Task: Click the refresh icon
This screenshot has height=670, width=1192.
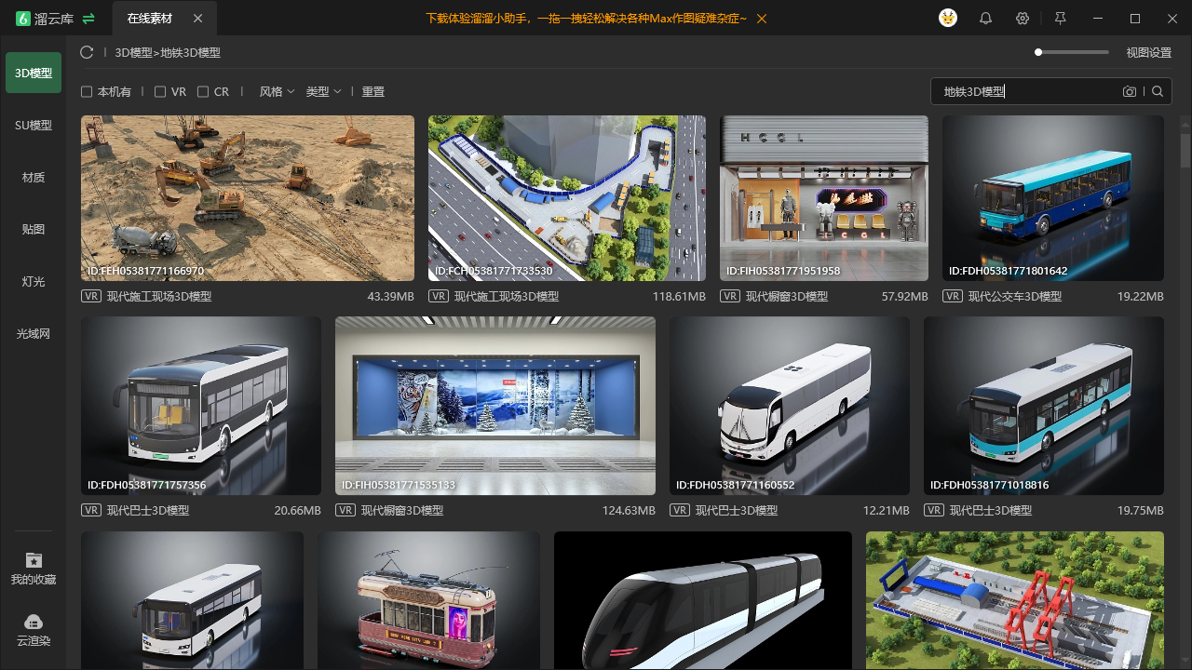Action: (x=87, y=53)
